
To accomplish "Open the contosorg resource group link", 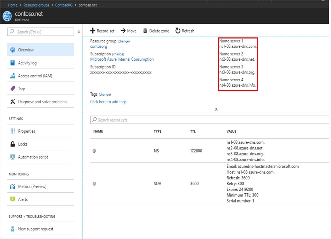I will 99,46.
